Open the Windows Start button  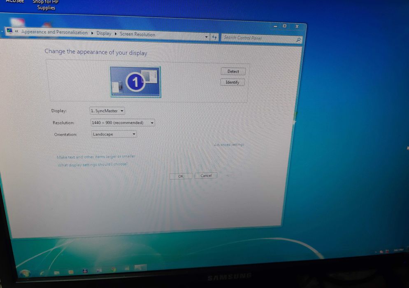25,274
